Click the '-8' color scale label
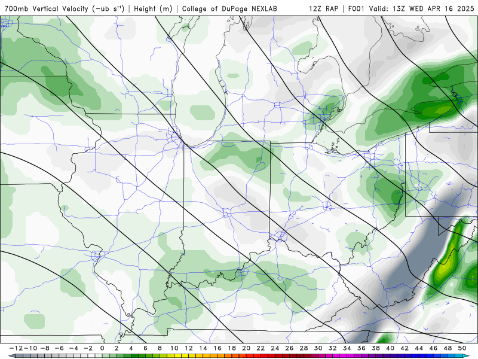The width and height of the screenshot is (478, 359). [x=45, y=348]
